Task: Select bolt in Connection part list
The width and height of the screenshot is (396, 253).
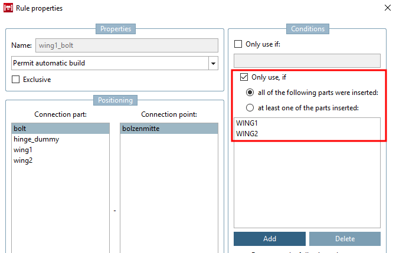Action: click(20, 128)
